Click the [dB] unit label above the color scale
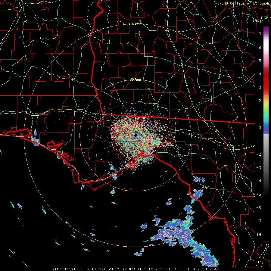This screenshot has height=271, width=271. point(257,21)
